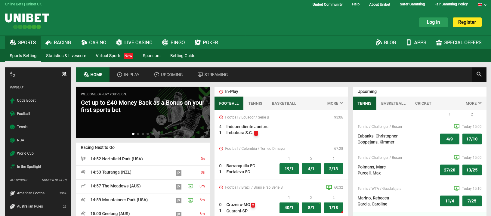Screen dimensions: 491x216
Task: Expand the In-Play More dropdown
Action: point(335,103)
